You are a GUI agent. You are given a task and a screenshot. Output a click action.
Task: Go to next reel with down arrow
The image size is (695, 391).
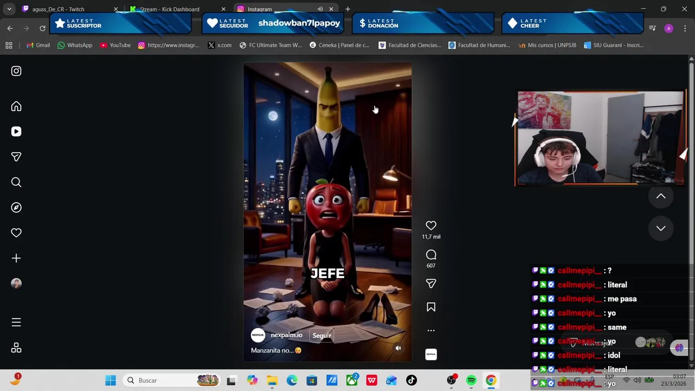click(661, 229)
